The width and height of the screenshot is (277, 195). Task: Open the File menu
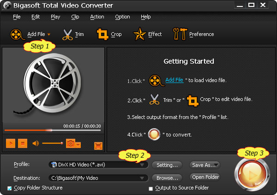(x=17, y=17)
